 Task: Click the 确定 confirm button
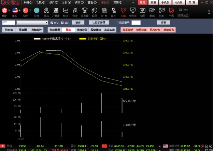[x=78, y=23]
